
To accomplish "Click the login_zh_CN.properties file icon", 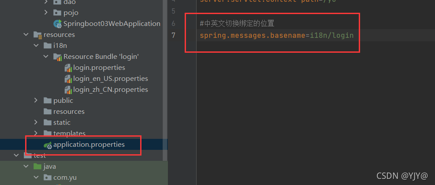I will (68, 90).
